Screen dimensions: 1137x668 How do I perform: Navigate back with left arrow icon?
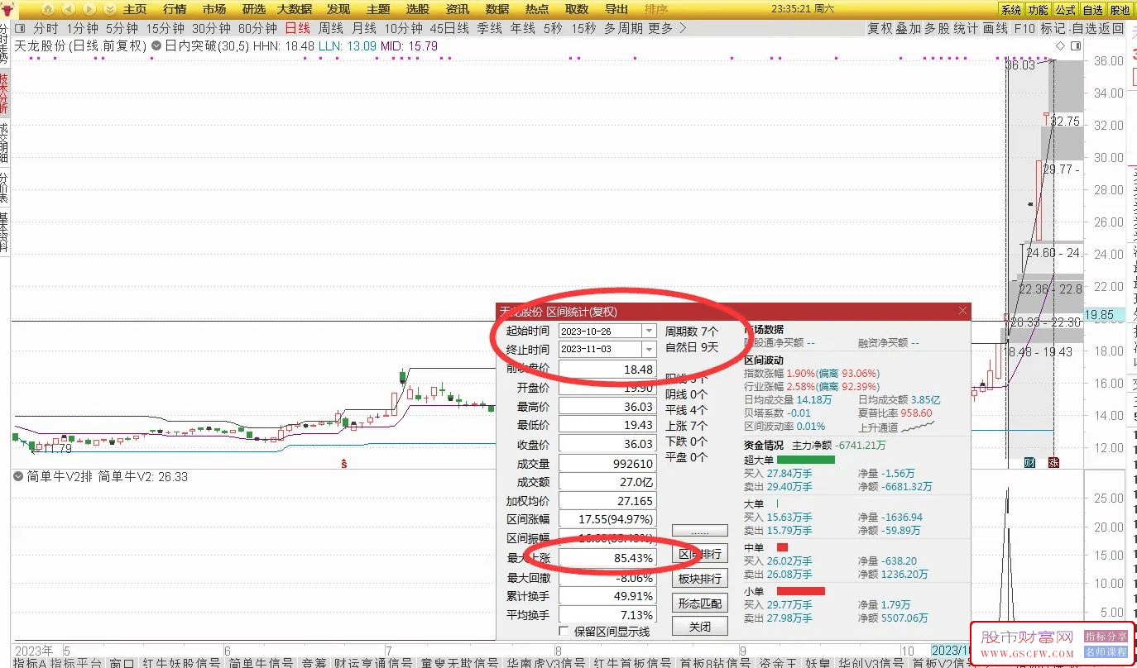[x=69, y=9]
